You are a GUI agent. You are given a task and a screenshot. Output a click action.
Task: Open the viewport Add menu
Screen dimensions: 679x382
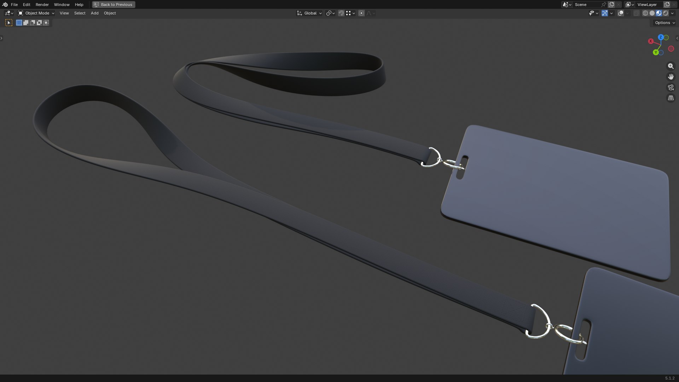tap(94, 13)
